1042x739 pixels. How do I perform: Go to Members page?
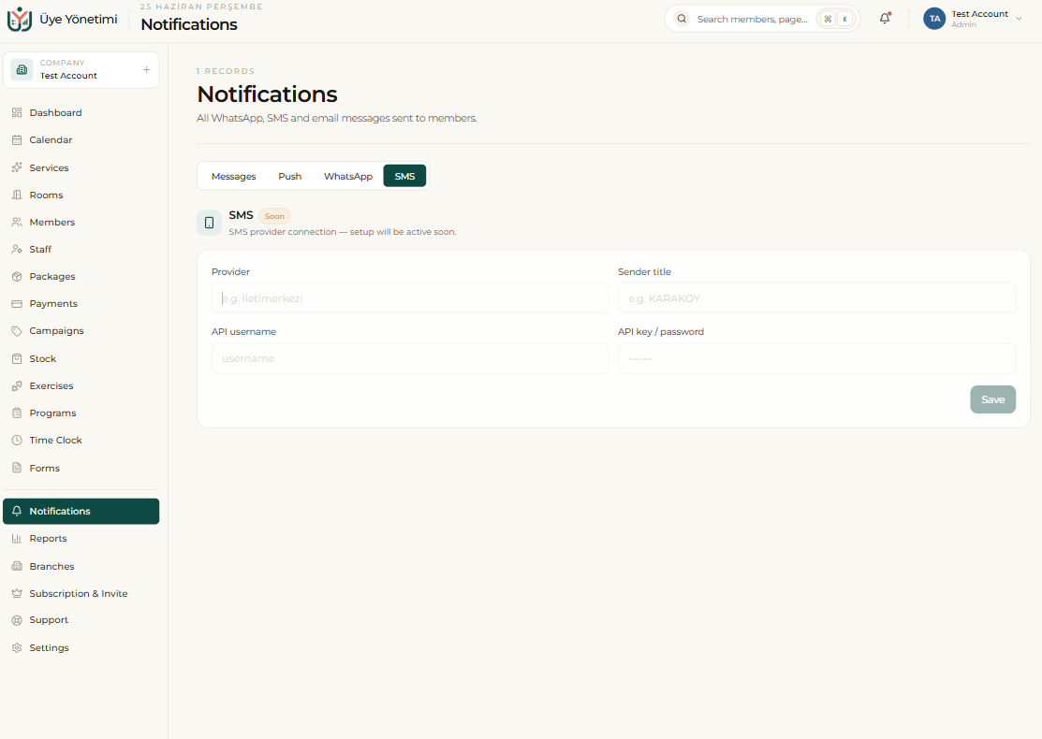(81, 223)
